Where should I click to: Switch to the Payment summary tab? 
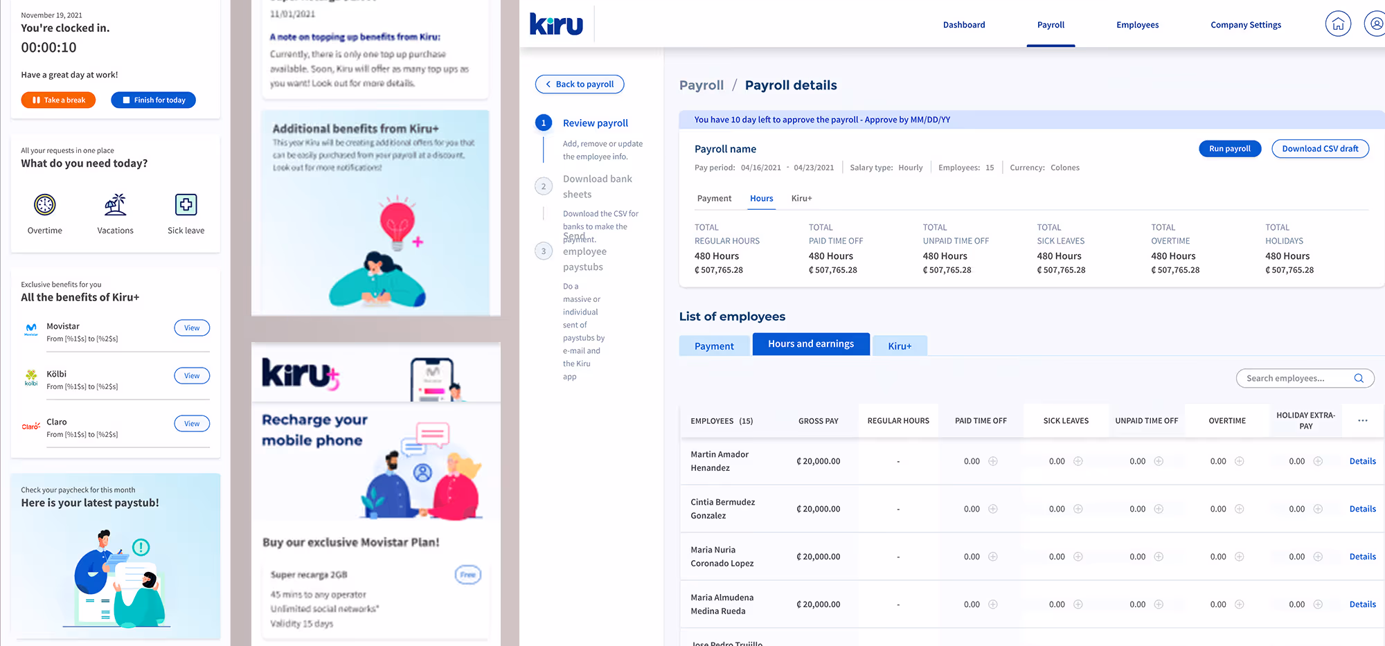coord(714,198)
